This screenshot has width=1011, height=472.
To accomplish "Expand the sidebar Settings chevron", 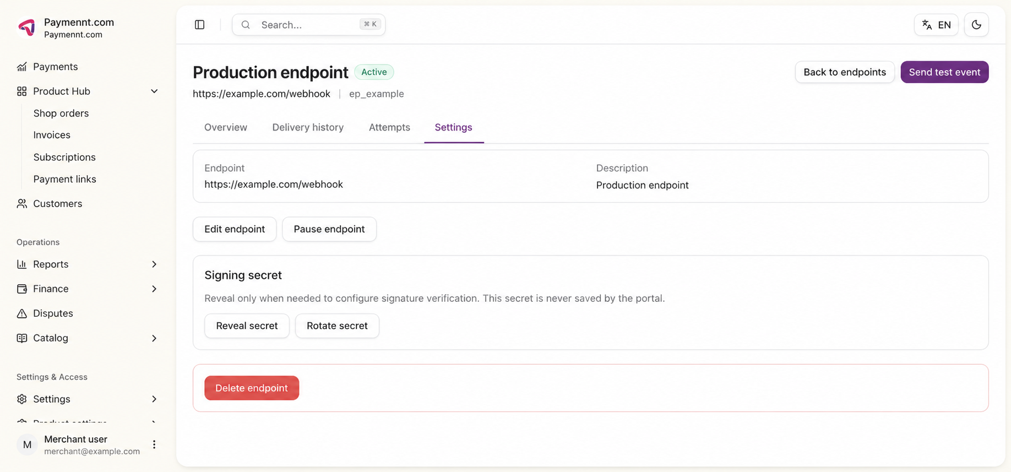I will pos(154,399).
